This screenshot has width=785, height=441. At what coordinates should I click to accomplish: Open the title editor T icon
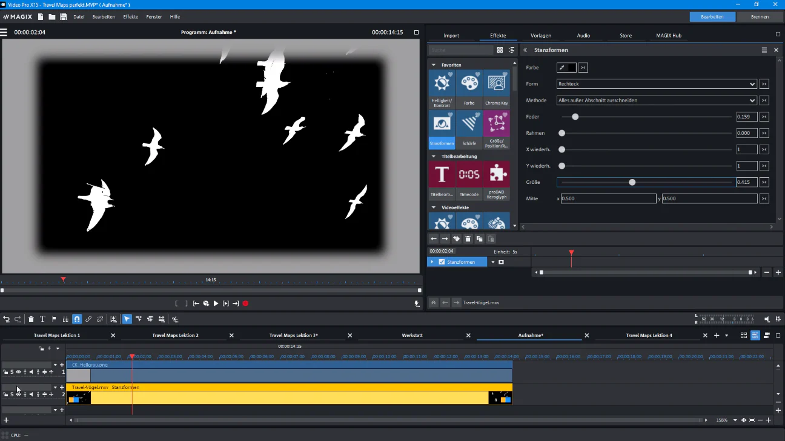42,319
